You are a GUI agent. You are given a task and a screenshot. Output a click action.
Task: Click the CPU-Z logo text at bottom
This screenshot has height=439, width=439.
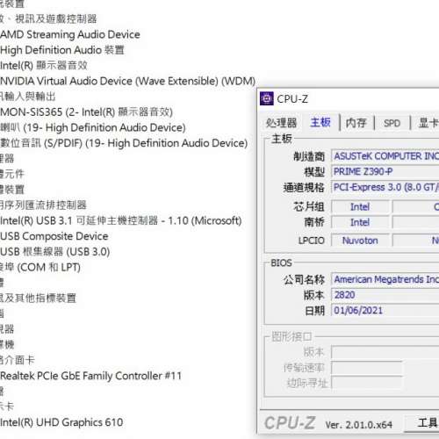pos(290,423)
